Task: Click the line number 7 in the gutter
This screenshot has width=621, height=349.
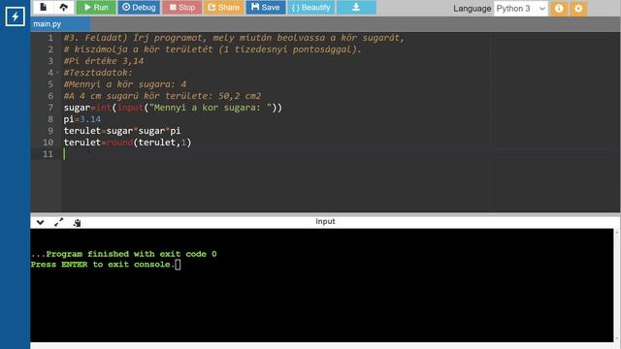Action: pyautogui.click(x=50, y=108)
